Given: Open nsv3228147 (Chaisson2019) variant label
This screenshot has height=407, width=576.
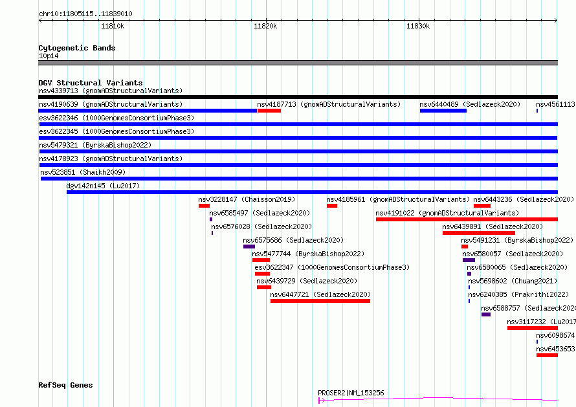Looking at the screenshot, I should tap(247, 199).
